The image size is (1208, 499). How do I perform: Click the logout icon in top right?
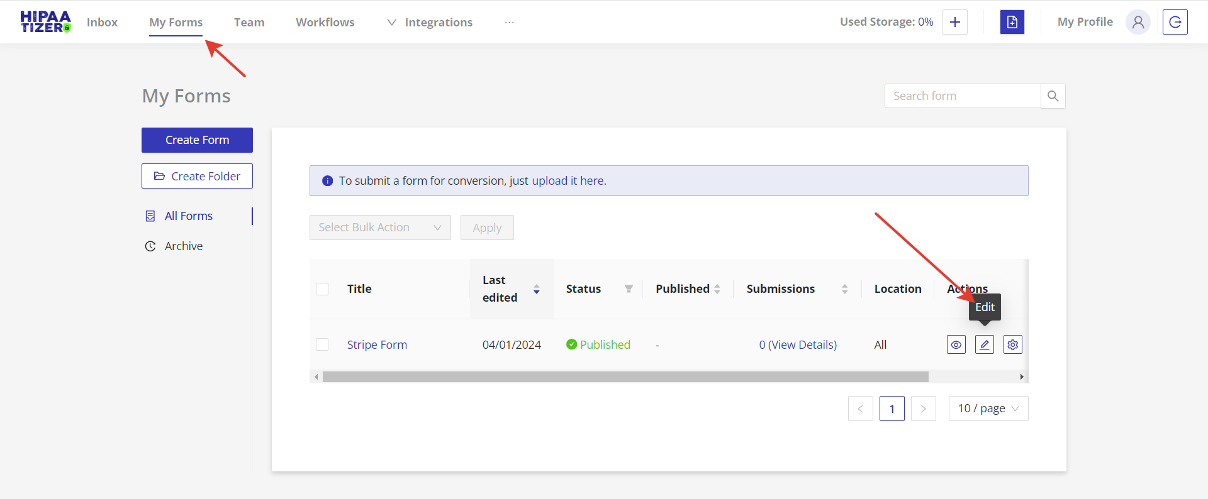(1175, 22)
